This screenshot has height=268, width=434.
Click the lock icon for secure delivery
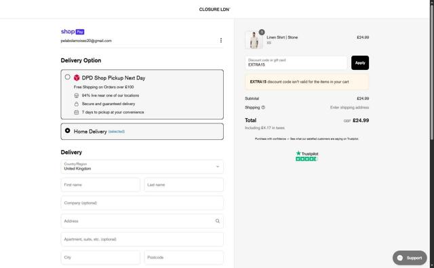pos(77,104)
